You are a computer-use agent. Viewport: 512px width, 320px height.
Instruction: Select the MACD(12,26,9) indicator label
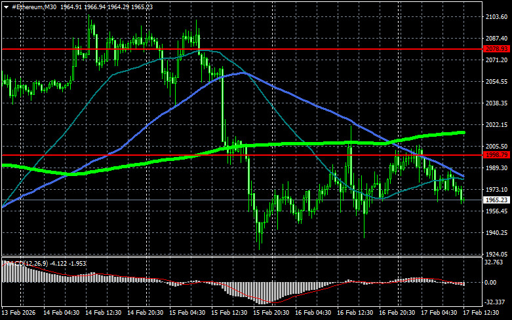(26, 263)
